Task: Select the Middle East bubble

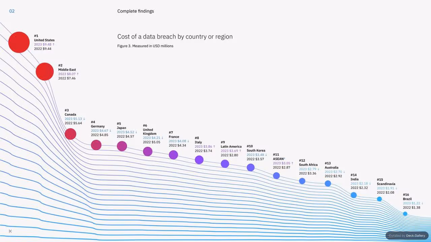Action: [x=44, y=71]
